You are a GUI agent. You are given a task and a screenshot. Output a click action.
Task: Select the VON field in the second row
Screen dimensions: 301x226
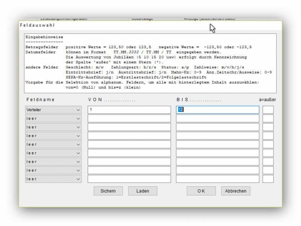pyautogui.click(x=129, y=119)
